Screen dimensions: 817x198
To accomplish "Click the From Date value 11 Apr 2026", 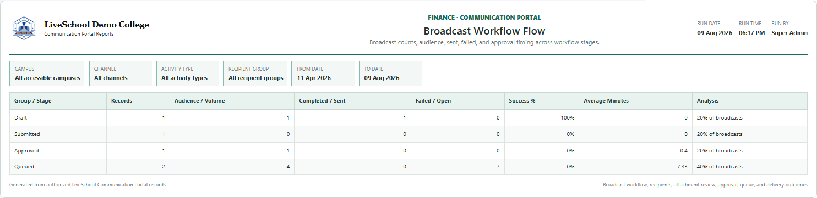I will pos(314,78).
